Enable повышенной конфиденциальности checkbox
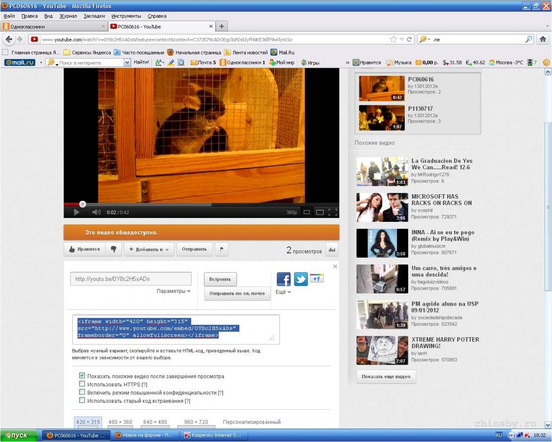This screenshot has width=552, height=442. 82,392
